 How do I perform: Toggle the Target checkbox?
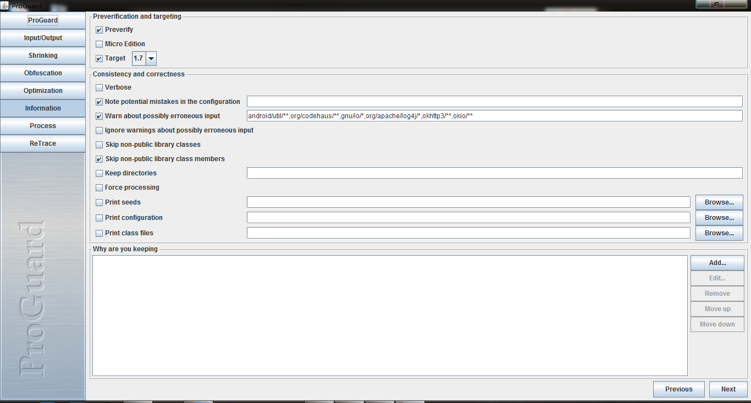pyautogui.click(x=99, y=58)
